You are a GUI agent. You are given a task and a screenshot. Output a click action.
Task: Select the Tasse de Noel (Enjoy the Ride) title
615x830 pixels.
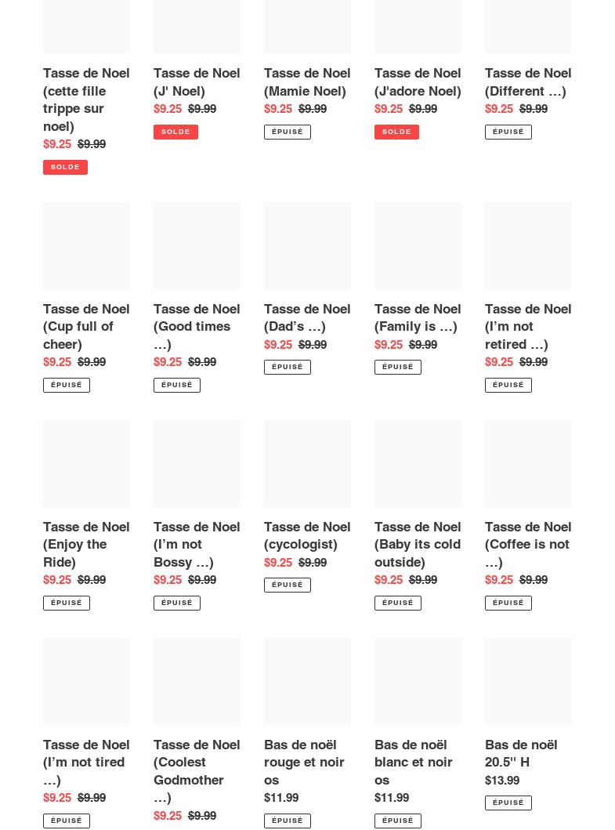[86, 544]
